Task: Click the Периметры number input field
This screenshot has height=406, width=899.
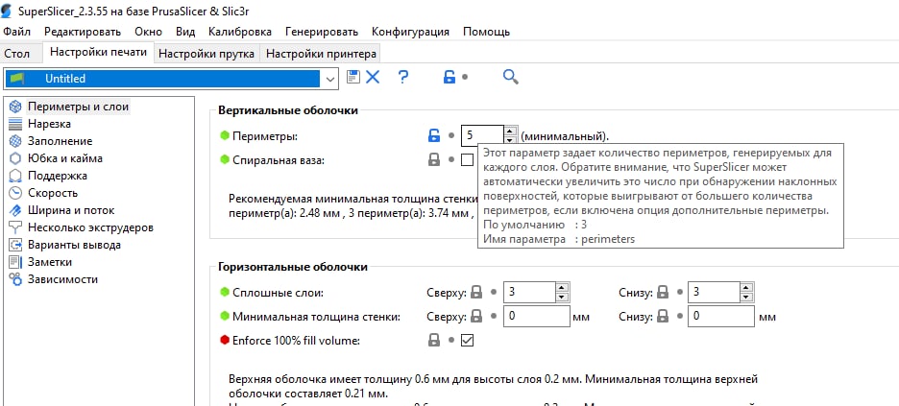Action: click(483, 136)
